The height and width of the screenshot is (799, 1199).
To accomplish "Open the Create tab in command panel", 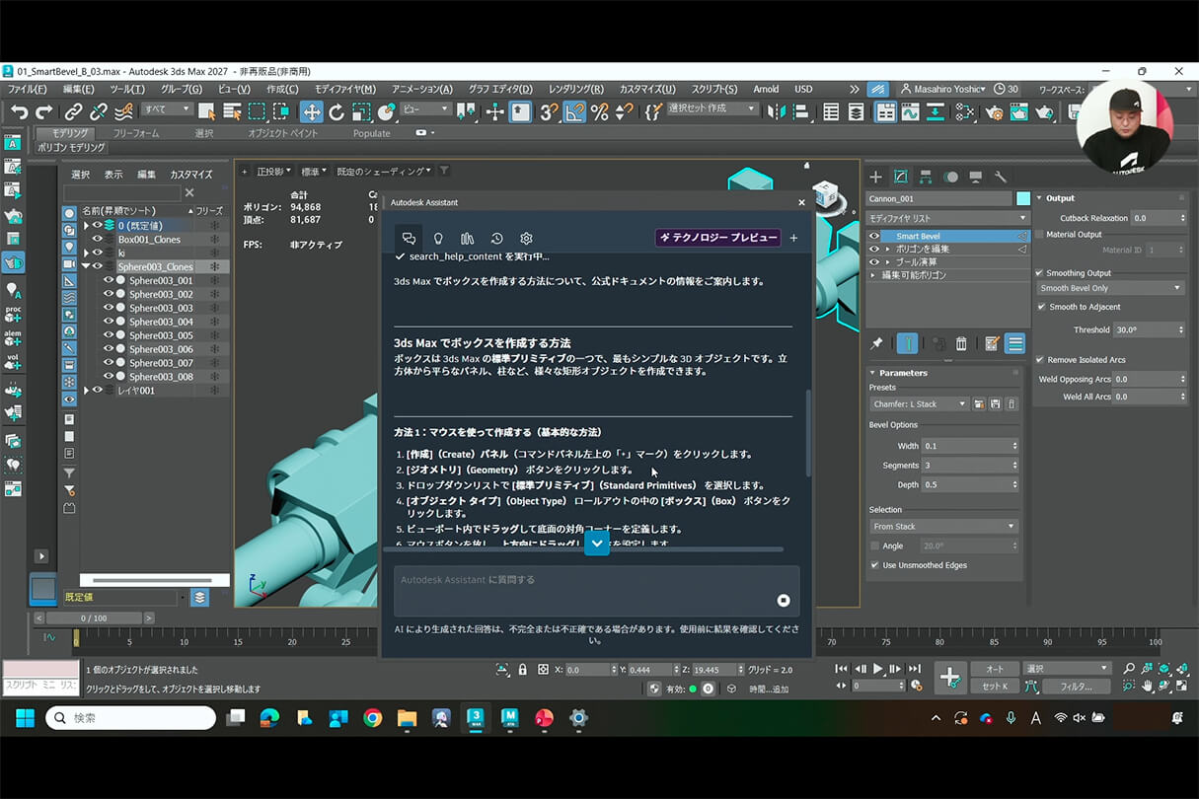I will tap(875, 177).
